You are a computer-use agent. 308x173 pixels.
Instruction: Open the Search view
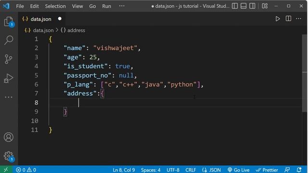[9, 40]
